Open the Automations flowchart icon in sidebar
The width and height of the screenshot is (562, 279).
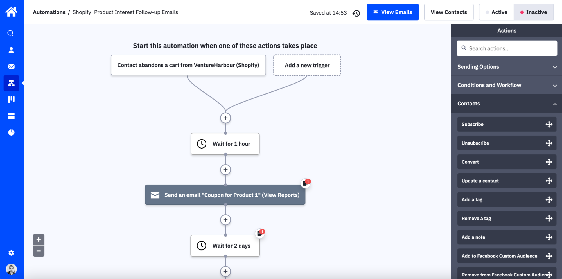(11, 83)
